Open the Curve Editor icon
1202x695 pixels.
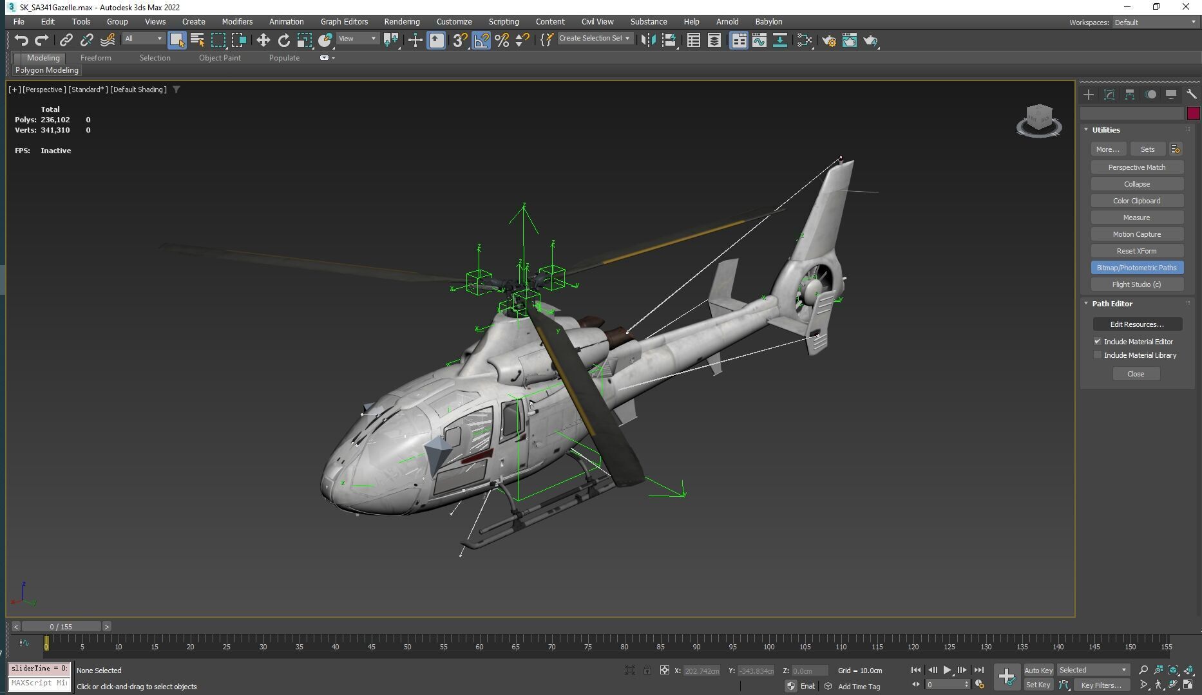(759, 41)
